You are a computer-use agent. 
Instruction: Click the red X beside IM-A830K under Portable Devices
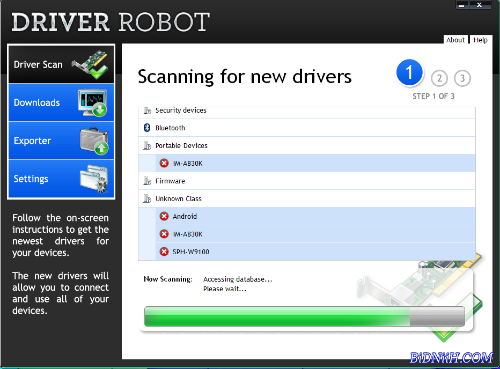164,163
